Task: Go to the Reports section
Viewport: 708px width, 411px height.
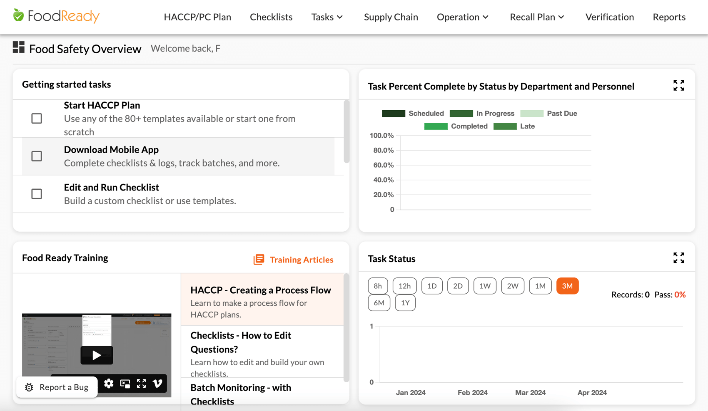Action: tap(669, 17)
